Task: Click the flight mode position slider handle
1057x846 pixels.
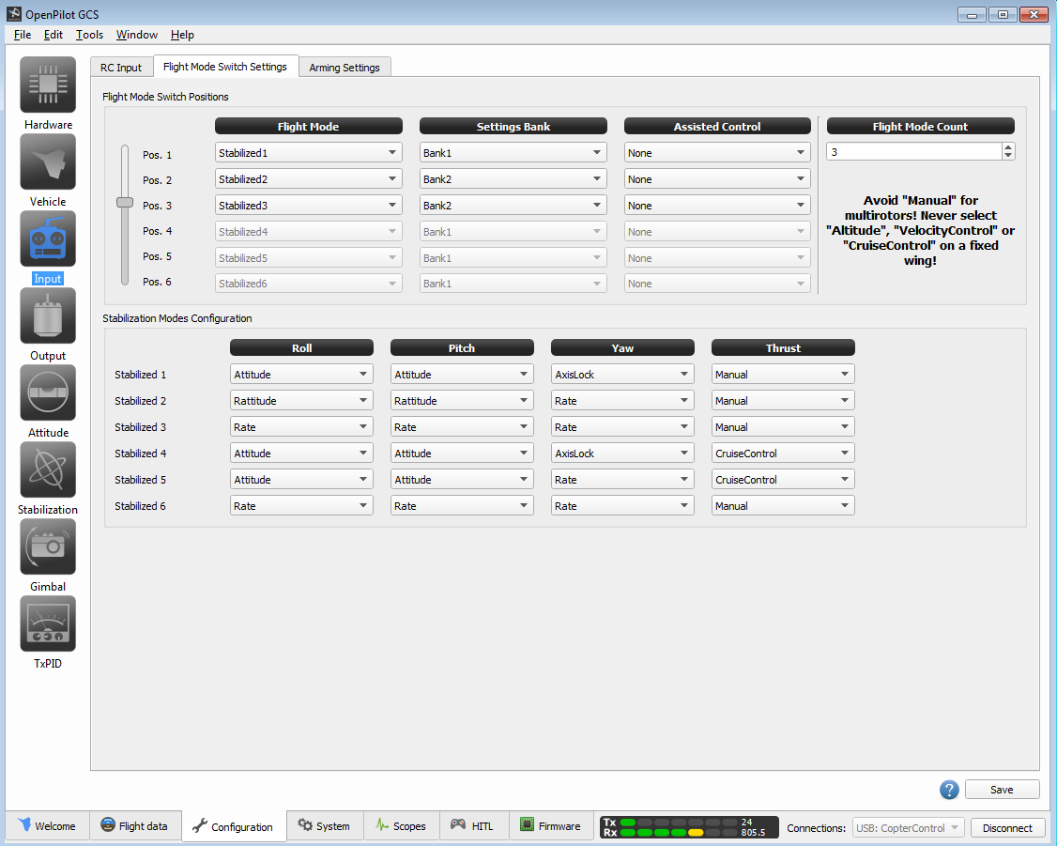Action: (125, 202)
